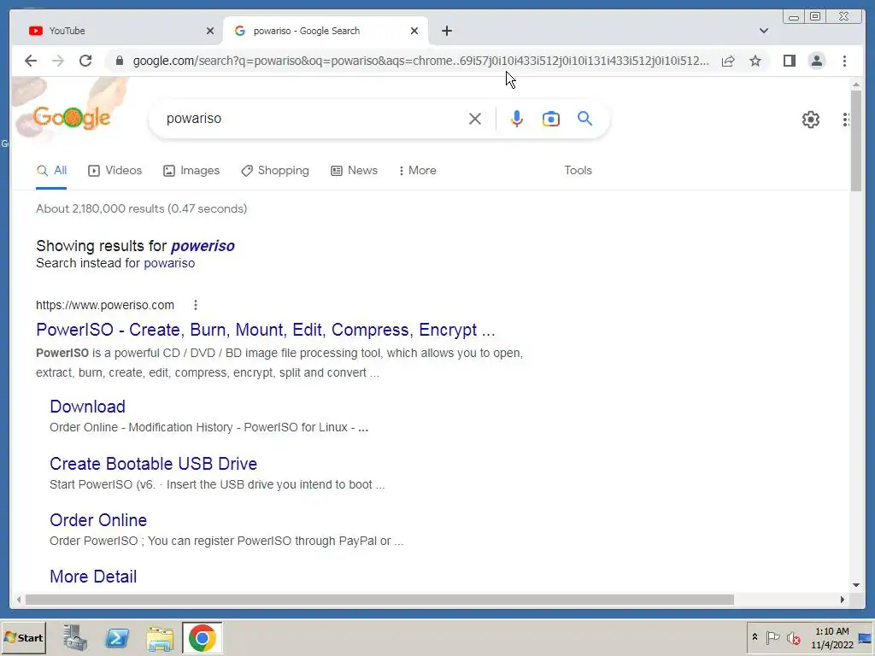This screenshot has width=875, height=656.
Task: Click the Chrome taskbar icon
Action: click(x=202, y=637)
